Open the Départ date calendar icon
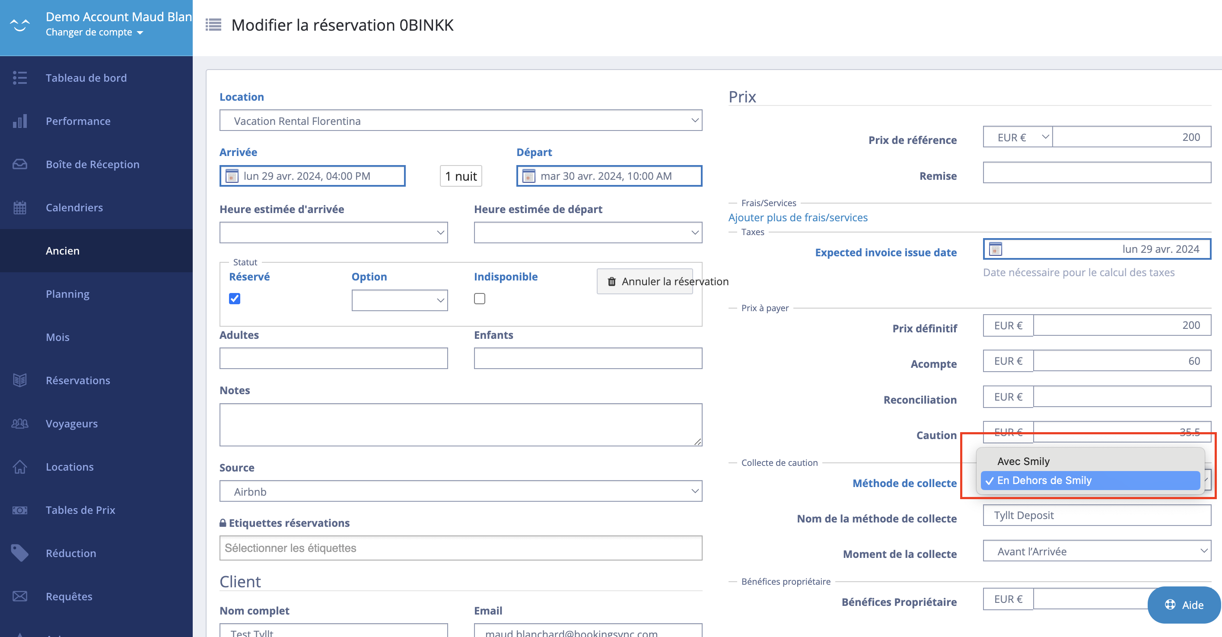The image size is (1222, 637). click(529, 176)
